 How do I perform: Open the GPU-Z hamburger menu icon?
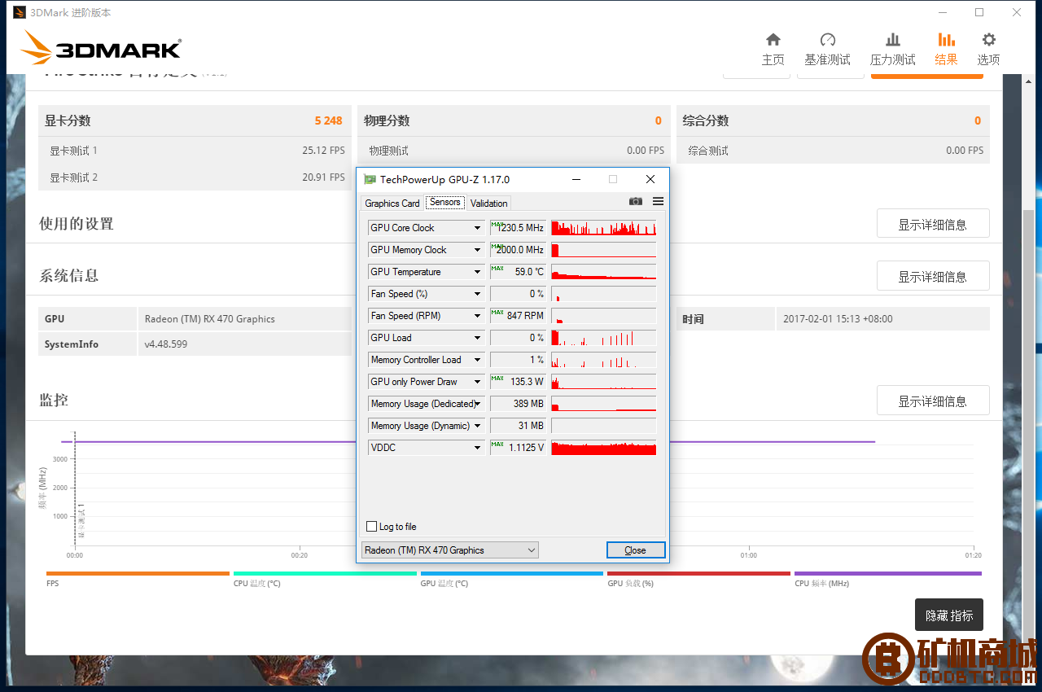click(658, 201)
